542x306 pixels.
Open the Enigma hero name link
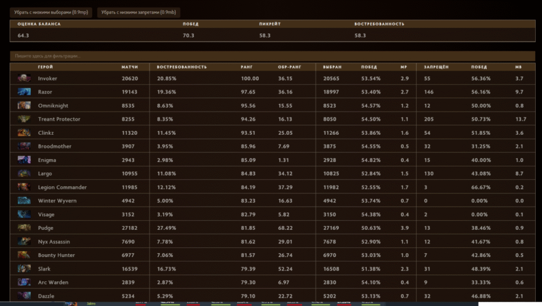(47, 160)
